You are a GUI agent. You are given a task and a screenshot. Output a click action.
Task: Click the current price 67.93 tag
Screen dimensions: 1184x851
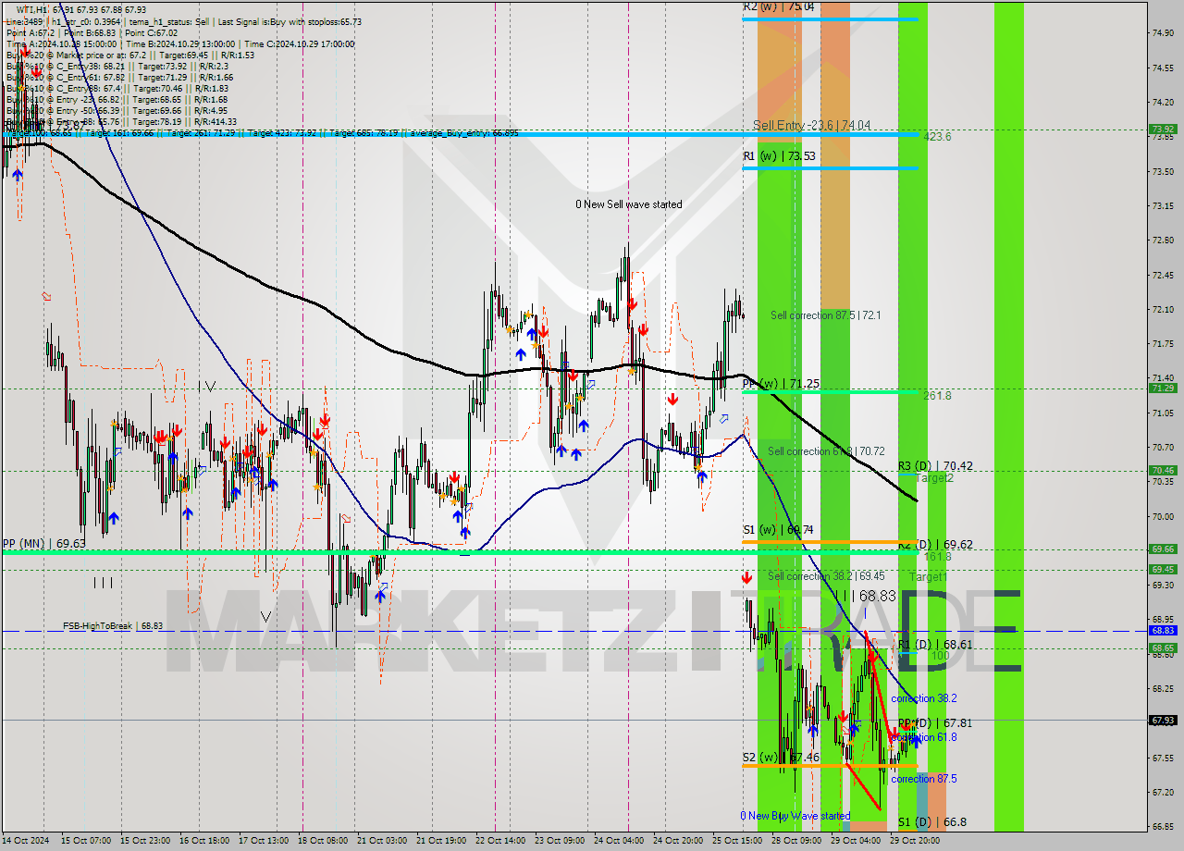click(1163, 720)
